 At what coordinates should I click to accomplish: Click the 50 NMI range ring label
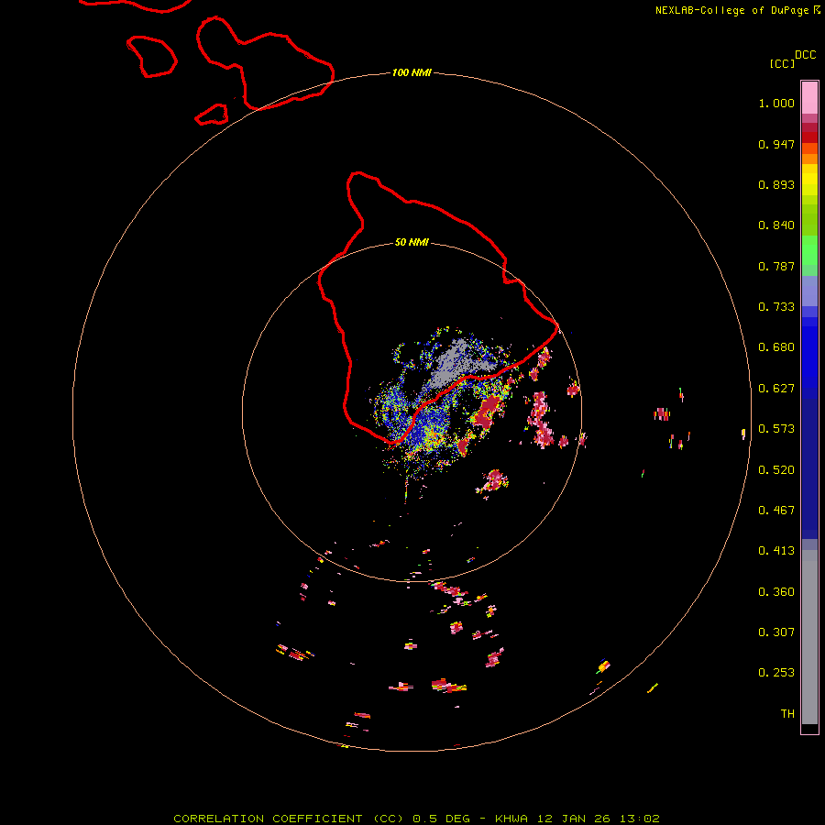pyautogui.click(x=412, y=242)
